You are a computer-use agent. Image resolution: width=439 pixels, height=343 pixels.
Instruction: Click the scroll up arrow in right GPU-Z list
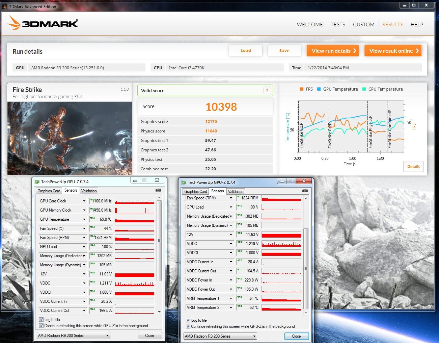306,198
